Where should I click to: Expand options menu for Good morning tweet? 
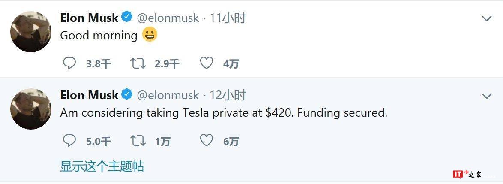pos(487,18)
